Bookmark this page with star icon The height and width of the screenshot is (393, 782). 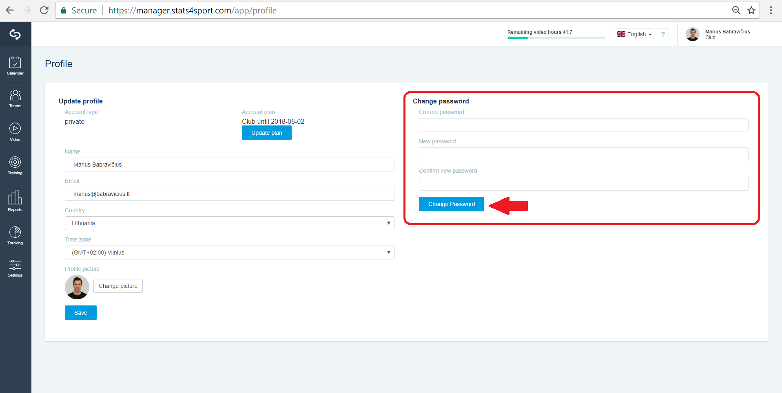(x=751, y=10)
